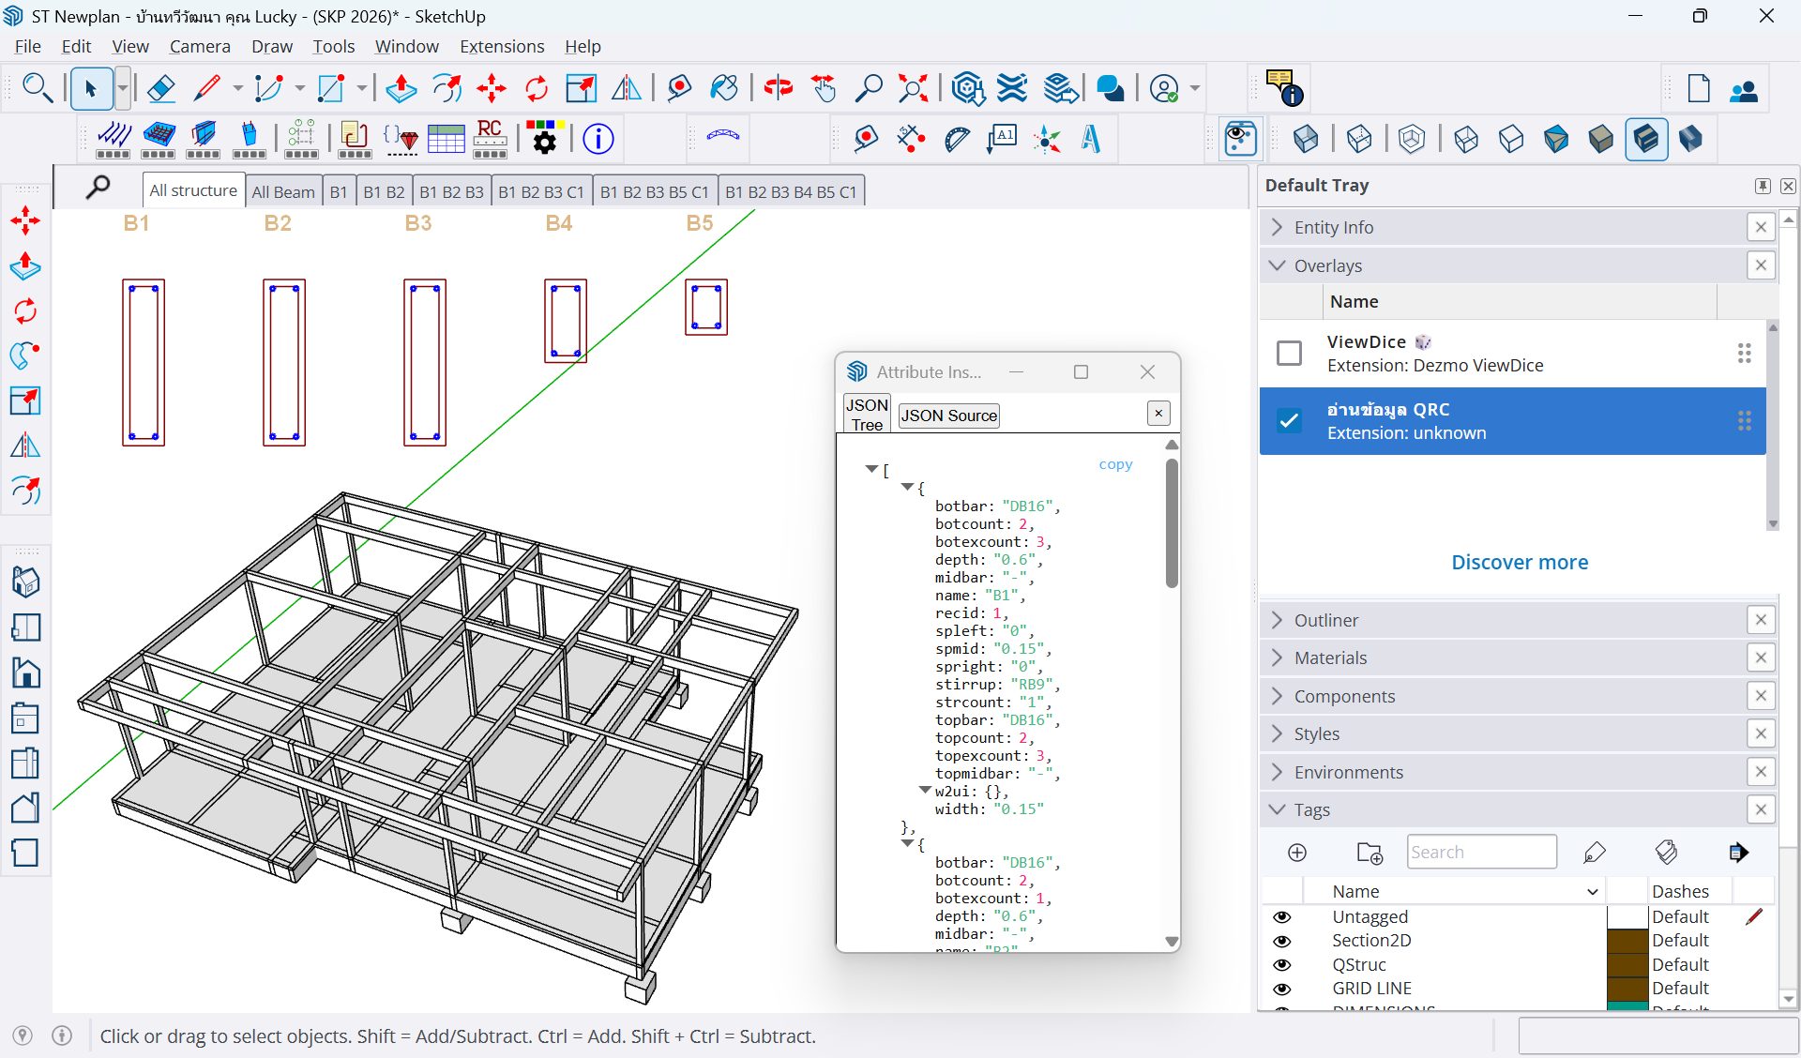Viewport: 1801px width, 1058px height.
Task: Select the Push/Pull tool in top toolbar
Action: (401, 89)
